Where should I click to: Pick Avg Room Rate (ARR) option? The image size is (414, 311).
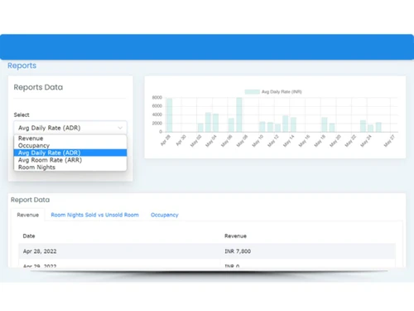click(70, 160)
